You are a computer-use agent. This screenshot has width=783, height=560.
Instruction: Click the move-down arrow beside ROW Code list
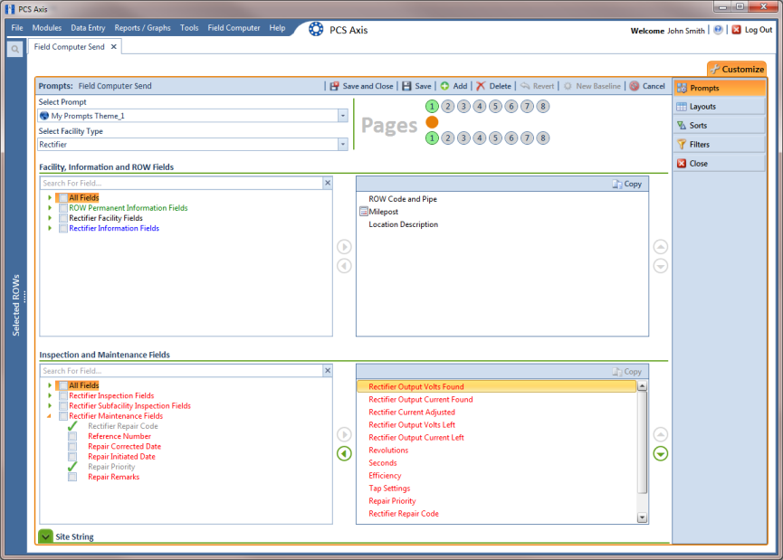pyautogui.click(x=660, y=266)
